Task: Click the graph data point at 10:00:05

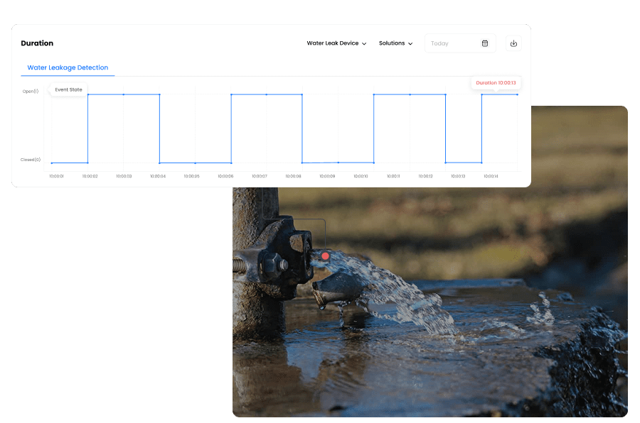Action: 195,163
